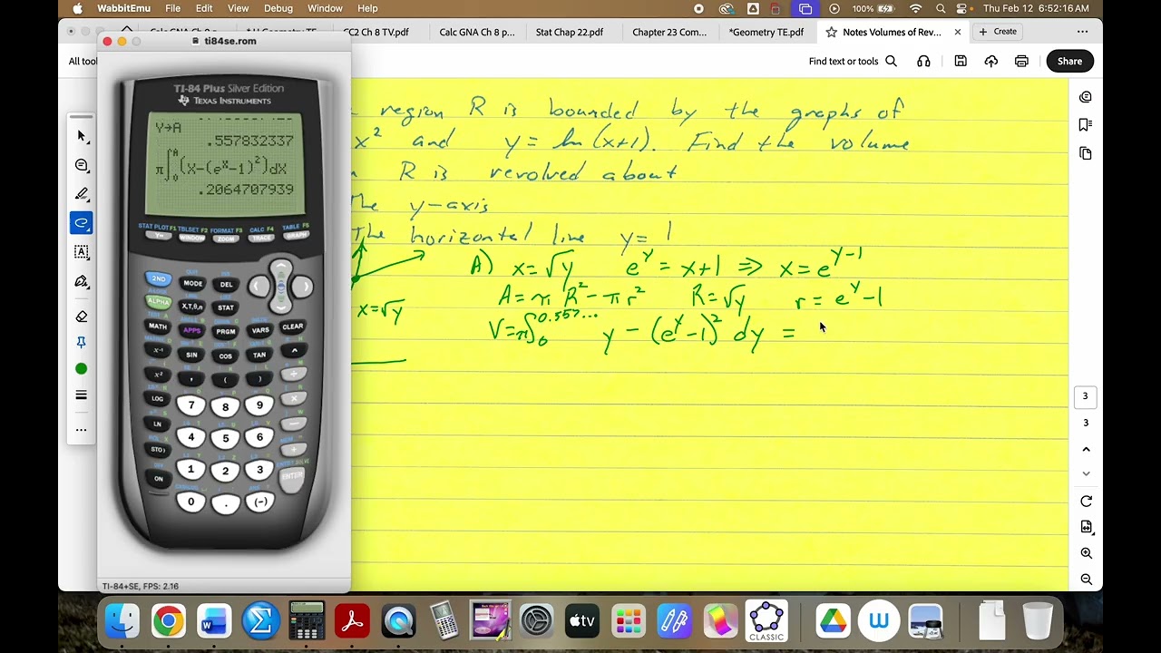Close the Notes Volumes of Rev tab
Viewport: 1161px width, 653px height.
point(957,32)
